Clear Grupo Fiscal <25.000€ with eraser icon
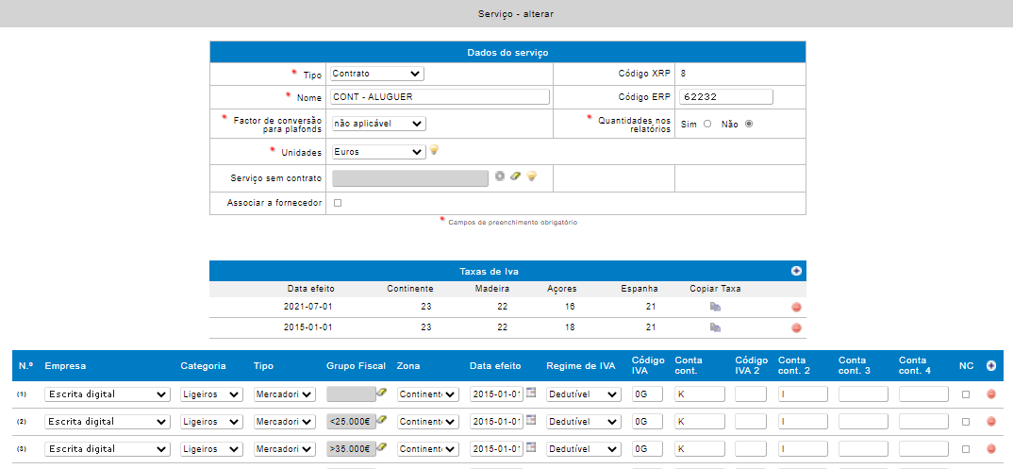 [382, 420]
